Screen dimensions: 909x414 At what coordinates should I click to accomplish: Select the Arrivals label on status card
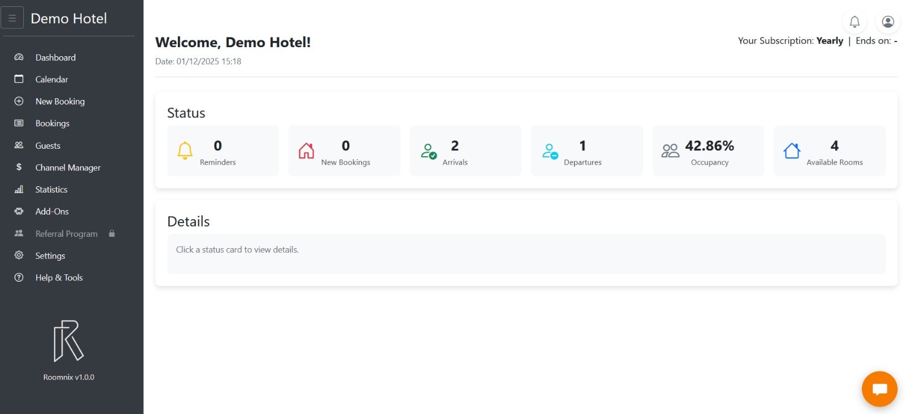click(455, 162)
